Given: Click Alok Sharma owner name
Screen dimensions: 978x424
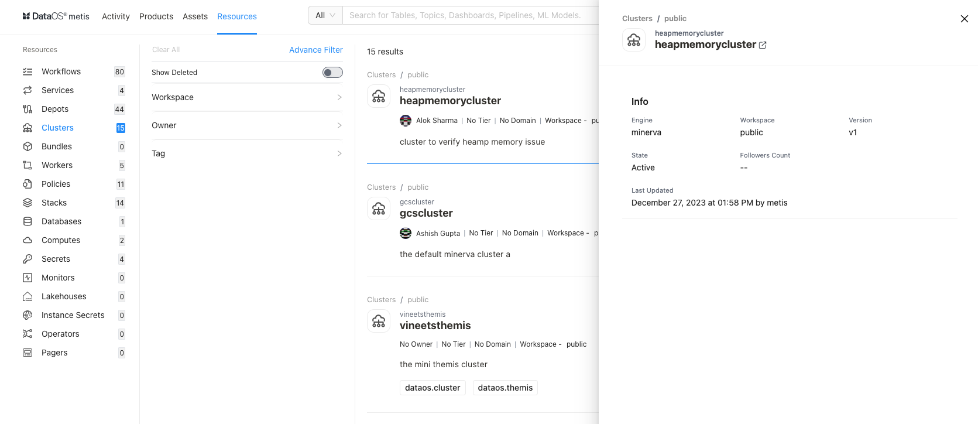Looking at the screenshot, I should (x=437, y=121).
